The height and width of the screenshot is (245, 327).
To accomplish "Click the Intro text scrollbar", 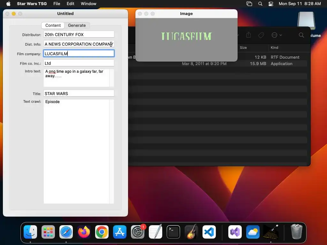I will pos(112,78).
